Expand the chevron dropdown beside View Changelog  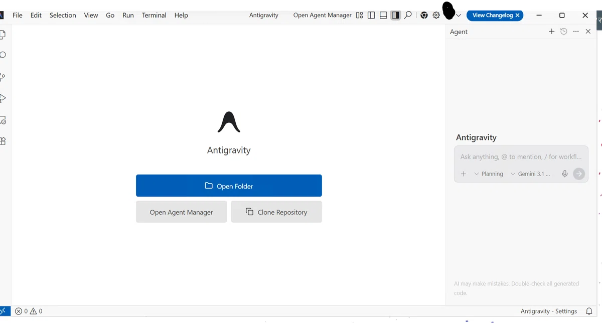click(459, 16)
